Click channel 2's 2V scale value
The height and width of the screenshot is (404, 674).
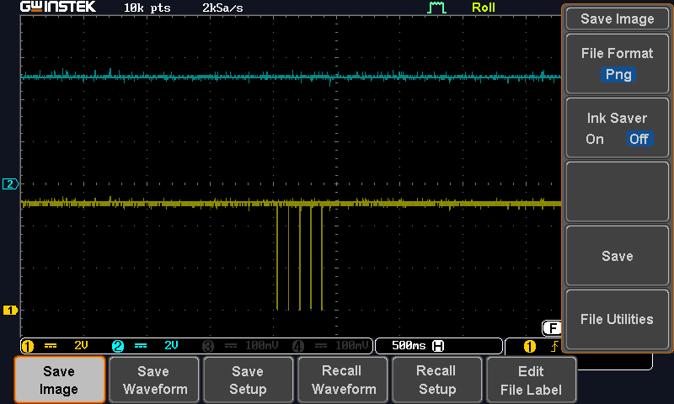coord(171,346)
